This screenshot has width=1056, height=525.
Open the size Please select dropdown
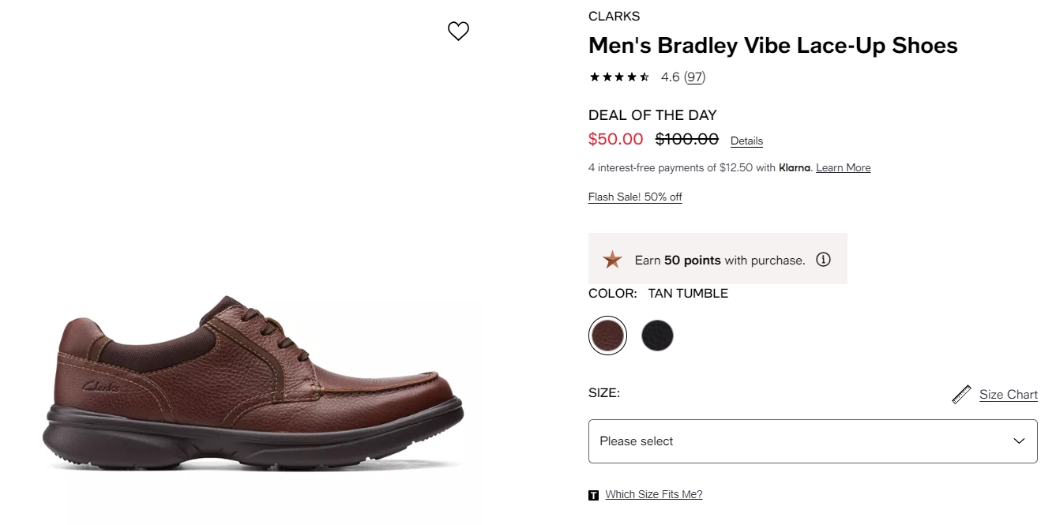[x=813, y=441]
